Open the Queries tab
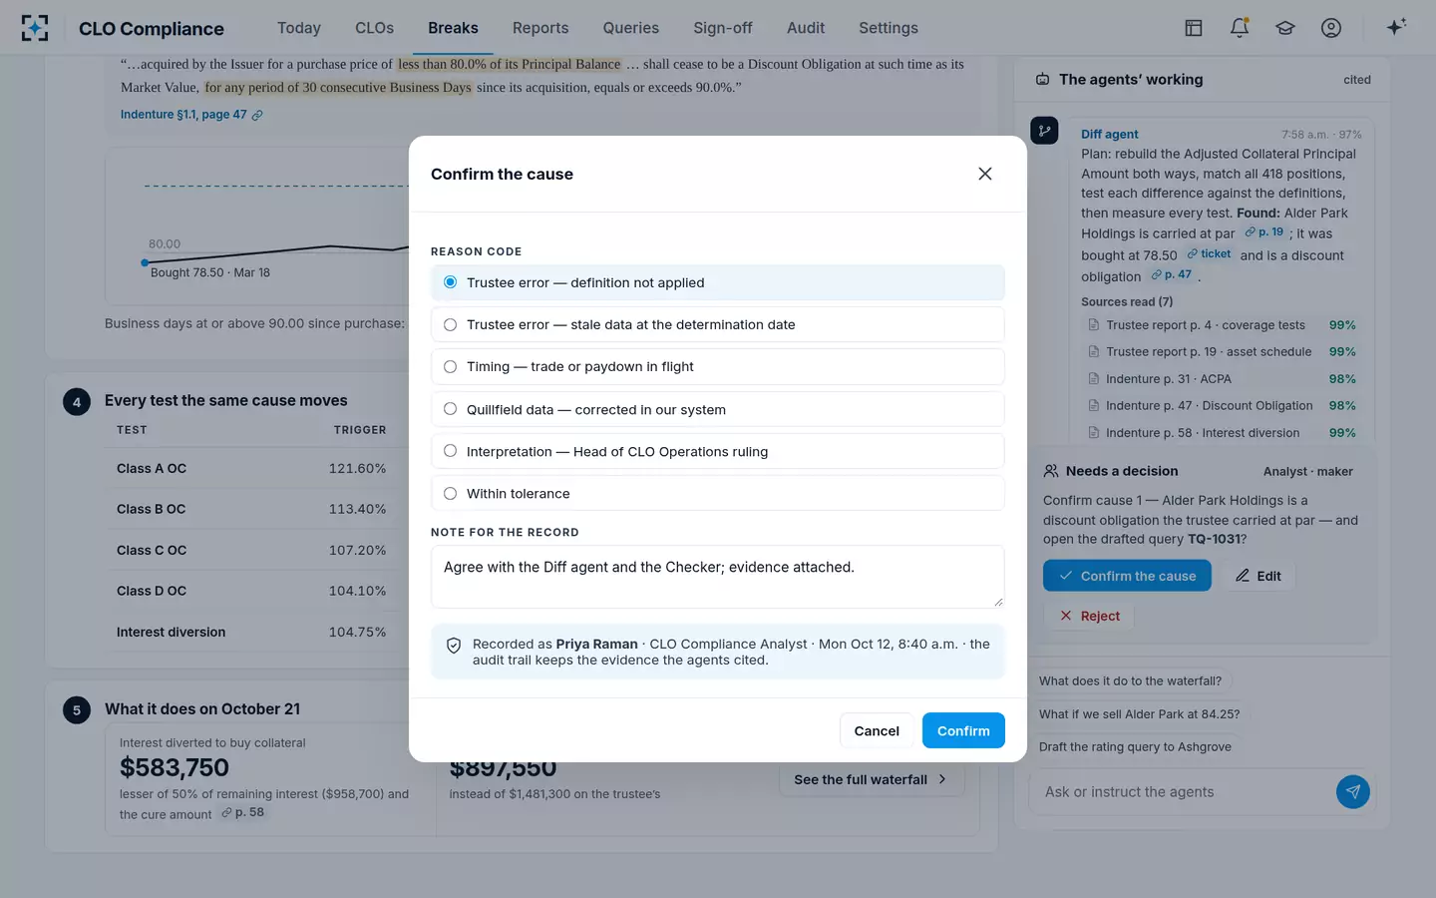The image size is (1436, 898). click(631, 28)
